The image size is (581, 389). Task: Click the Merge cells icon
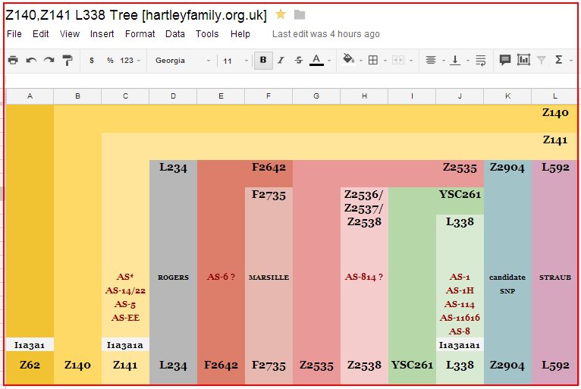(398, 60)
